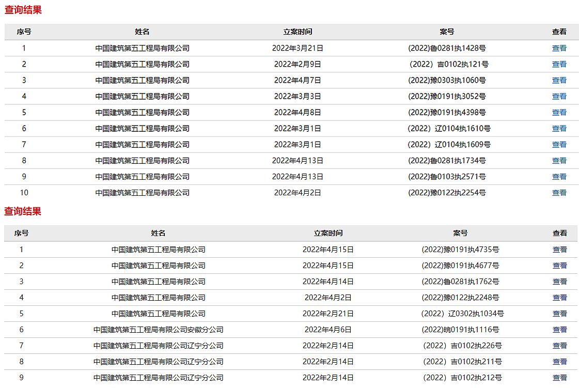Click filing date 2022年4月6日
Viewport: 579px width, 388px height.
coord(328,330)
